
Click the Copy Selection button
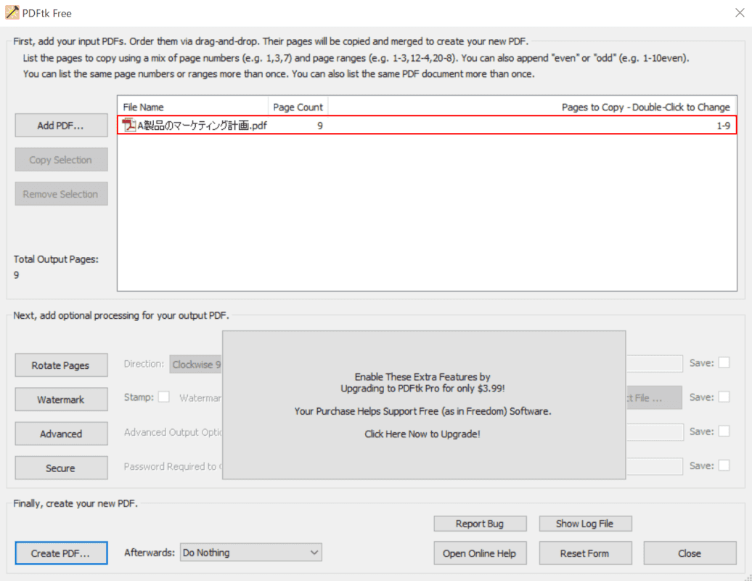click(x=61, y=160)
